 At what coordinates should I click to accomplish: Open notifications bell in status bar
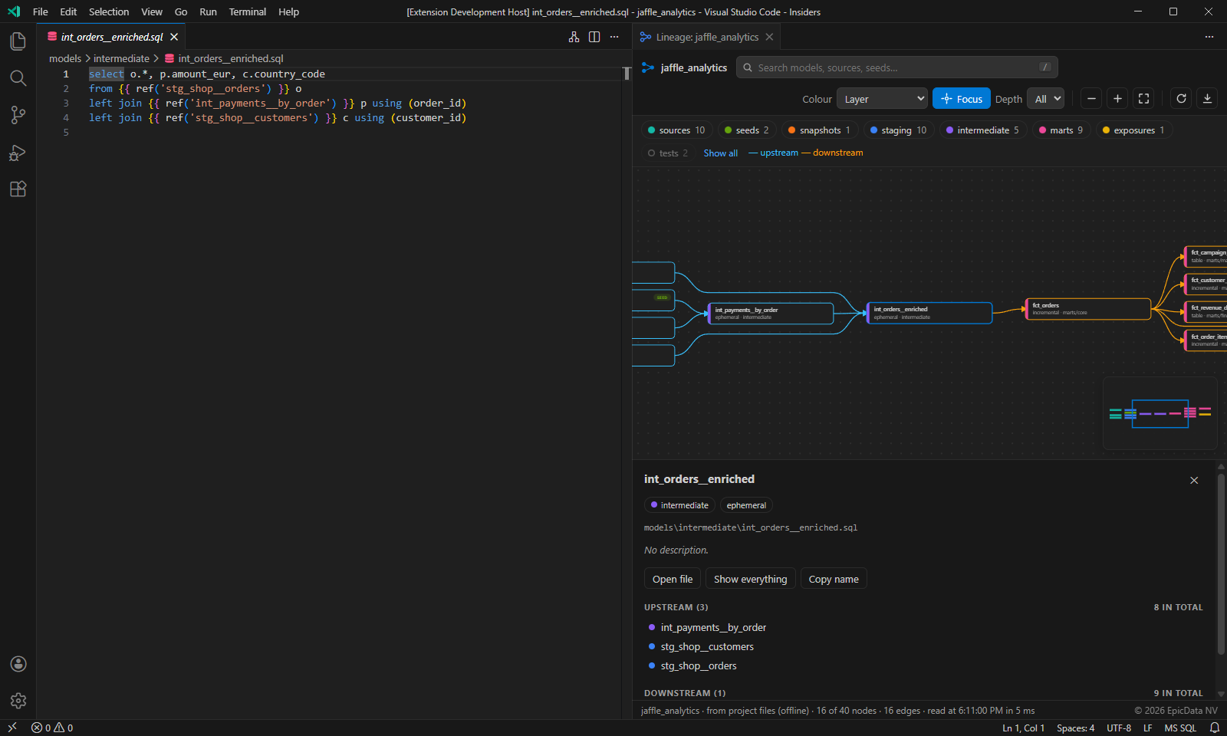pyautogui.click(x=1215, y=728)
